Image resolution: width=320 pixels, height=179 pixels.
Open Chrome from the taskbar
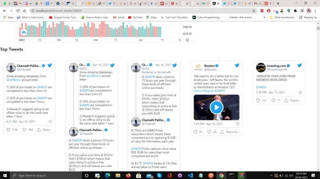pyautogui.click(x=221, y=175)
